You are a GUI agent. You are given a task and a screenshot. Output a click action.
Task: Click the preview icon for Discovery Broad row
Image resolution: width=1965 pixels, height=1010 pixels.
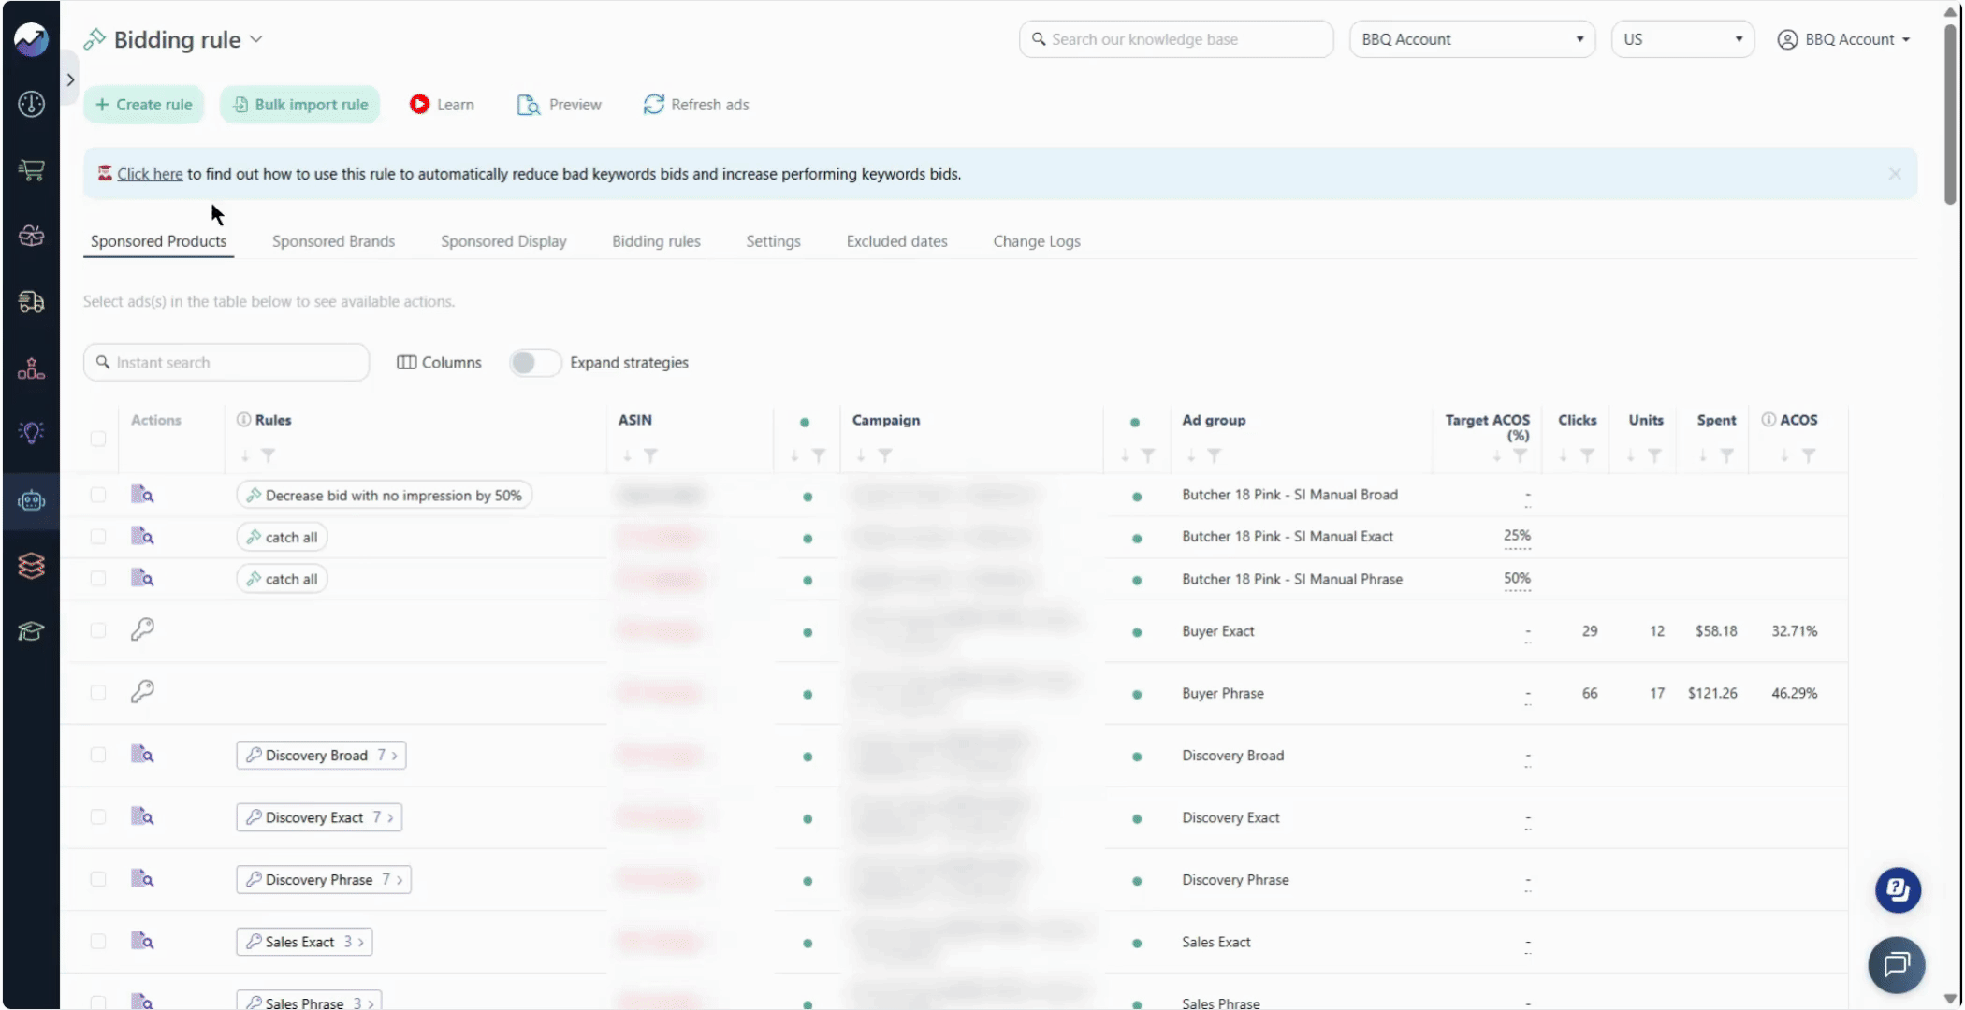click(142, 755)
